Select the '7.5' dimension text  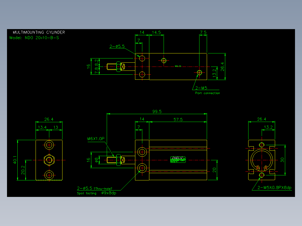203,32
